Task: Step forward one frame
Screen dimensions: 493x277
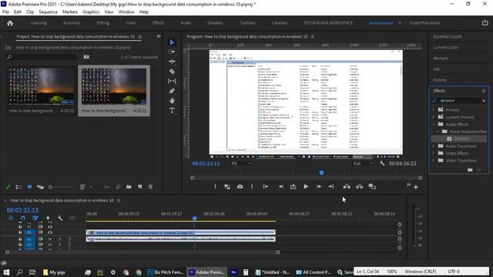Action: click(x=318, y=186)
